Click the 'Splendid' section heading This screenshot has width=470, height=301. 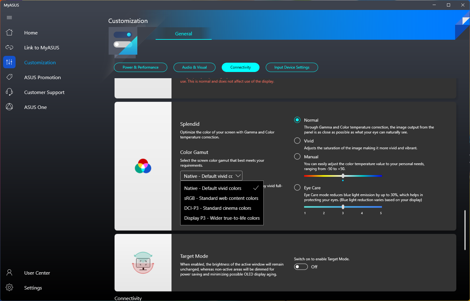(190, 124)
